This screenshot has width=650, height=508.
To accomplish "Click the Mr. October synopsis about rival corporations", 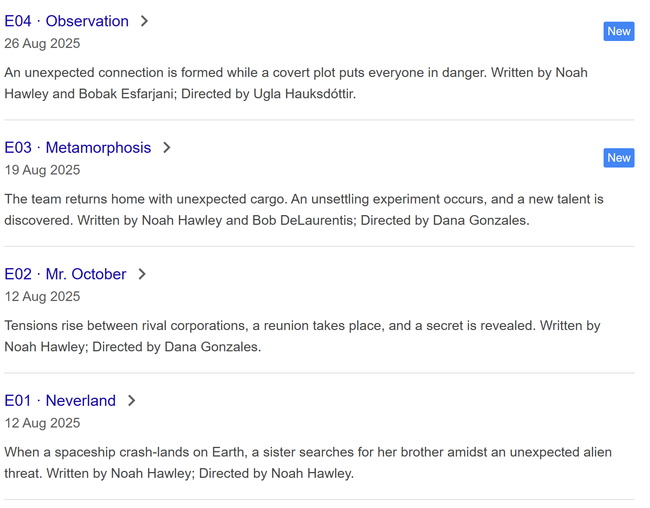I will pyautogui.click(x=302, y=336).
